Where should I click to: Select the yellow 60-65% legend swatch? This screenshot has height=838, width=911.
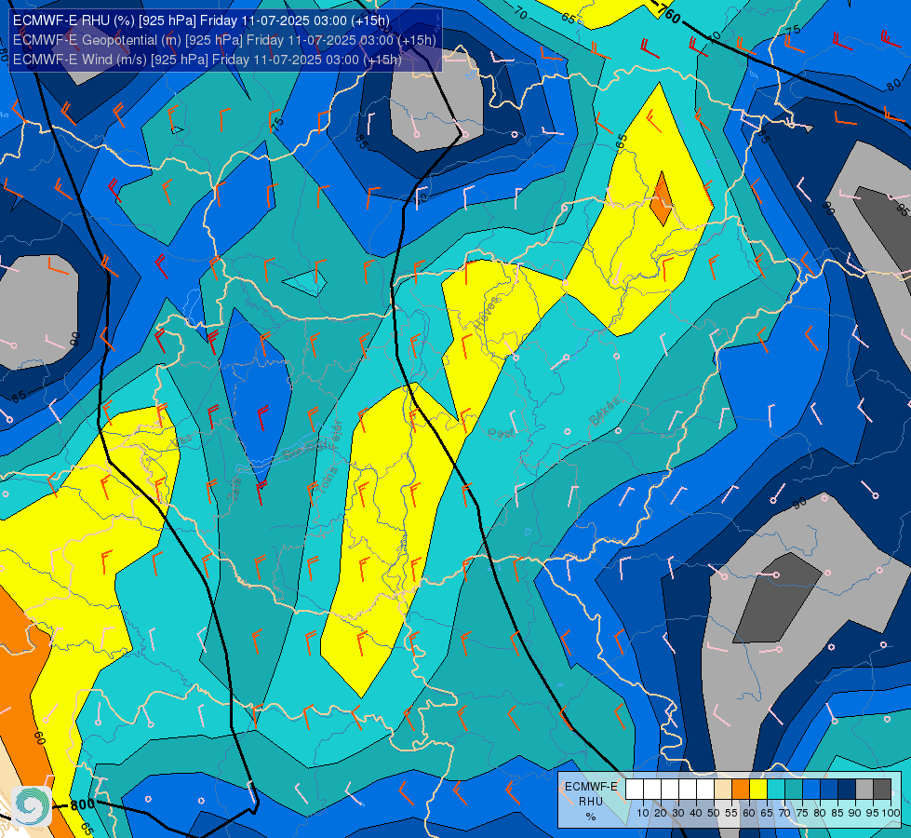(x=758, y=790)
